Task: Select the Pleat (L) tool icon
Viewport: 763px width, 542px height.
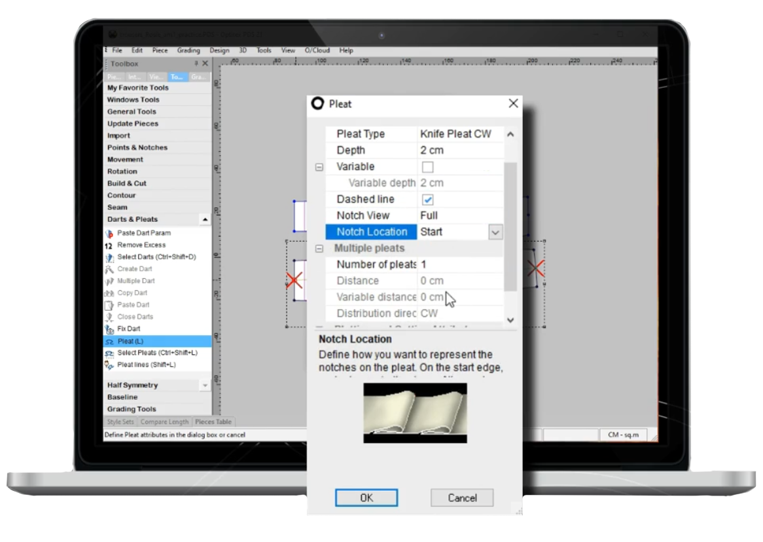Action: pyautogui.click(x=110, y=341)
